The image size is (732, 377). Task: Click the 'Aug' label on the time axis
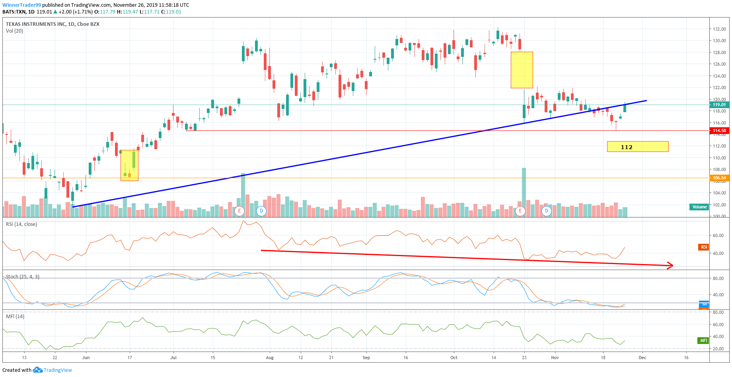[x=270, y=358]
